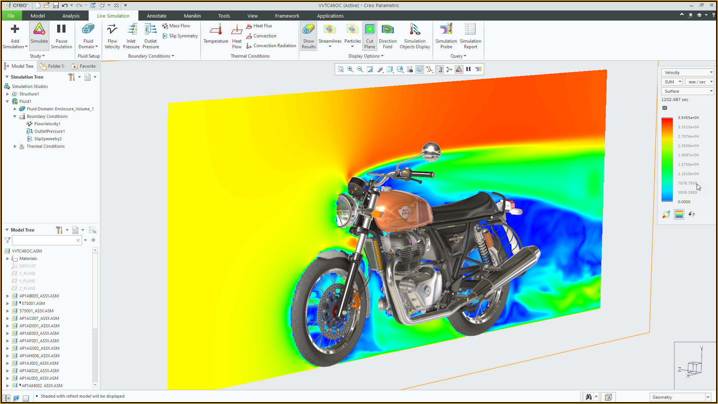Click the Temperature thermal condition icon
The image size is (718, 404).
point(216,36)
